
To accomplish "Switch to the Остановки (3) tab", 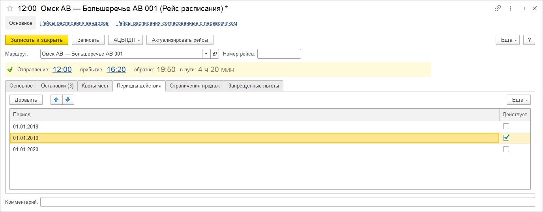I will click(x=57, y=86).
